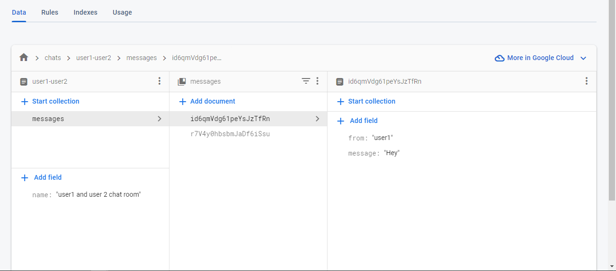Click the cloud icon beside More in Google Cloud
Screen dimensions: 616x271
[499, 58]
